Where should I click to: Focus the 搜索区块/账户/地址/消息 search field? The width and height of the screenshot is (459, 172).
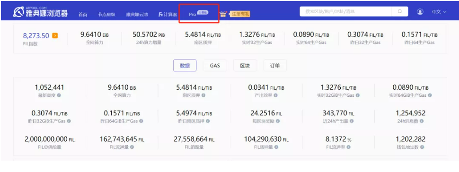346,12
